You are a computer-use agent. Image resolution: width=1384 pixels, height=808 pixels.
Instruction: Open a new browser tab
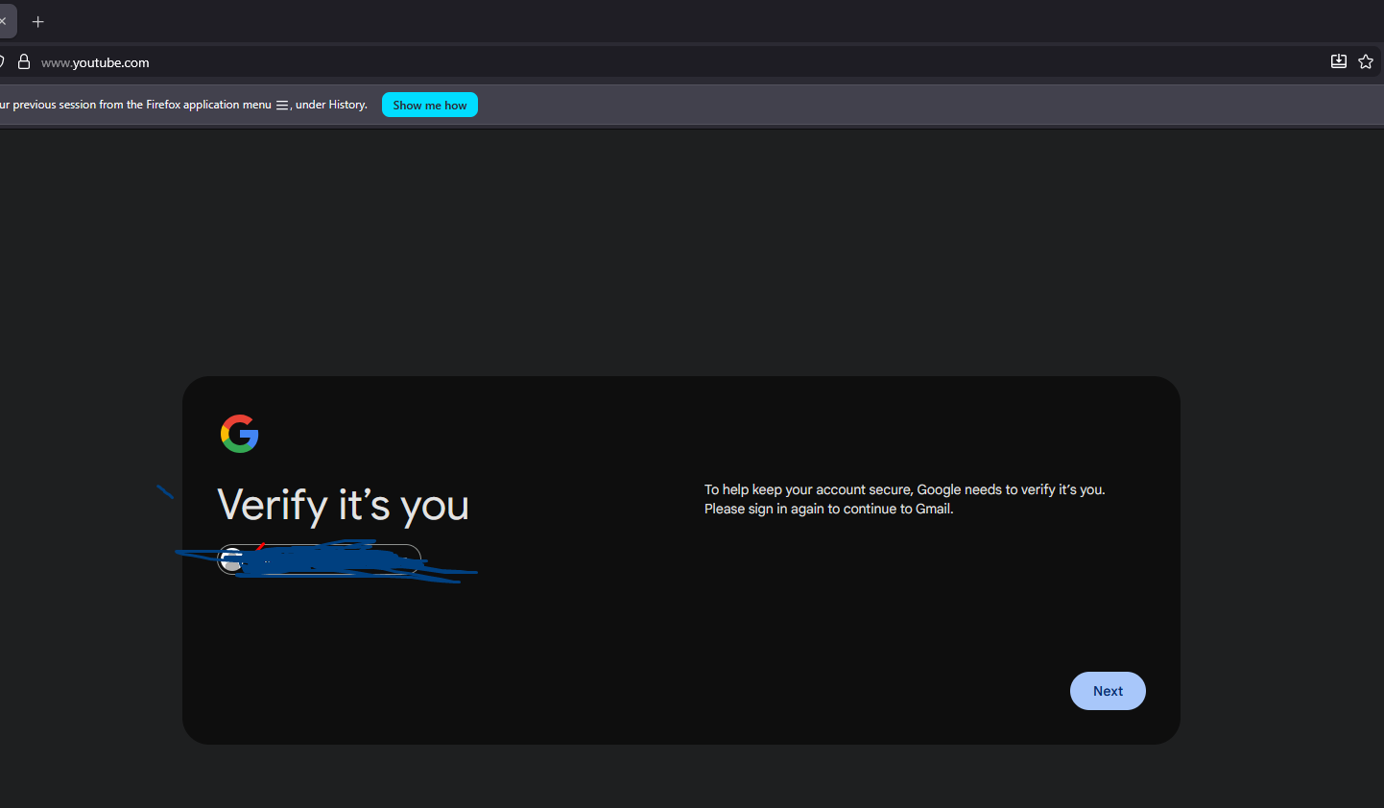point(38,21)
